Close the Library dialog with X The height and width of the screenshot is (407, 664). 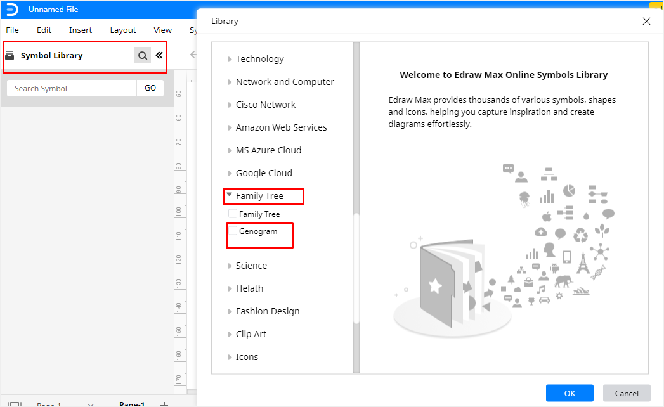pyautogui.click(x=646, y=21)
